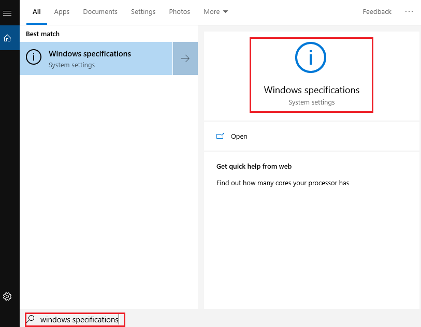Viewport: 421px width, 327px height.
Task: Open the hamburger menu icon in sidebar
Action: coord(7,13)
